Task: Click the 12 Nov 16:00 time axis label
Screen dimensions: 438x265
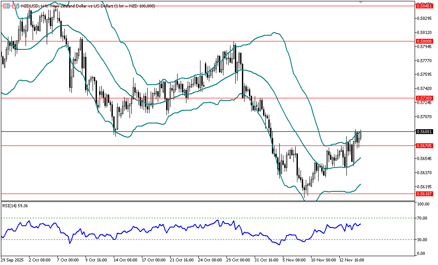Action: [x=352, y=260]
